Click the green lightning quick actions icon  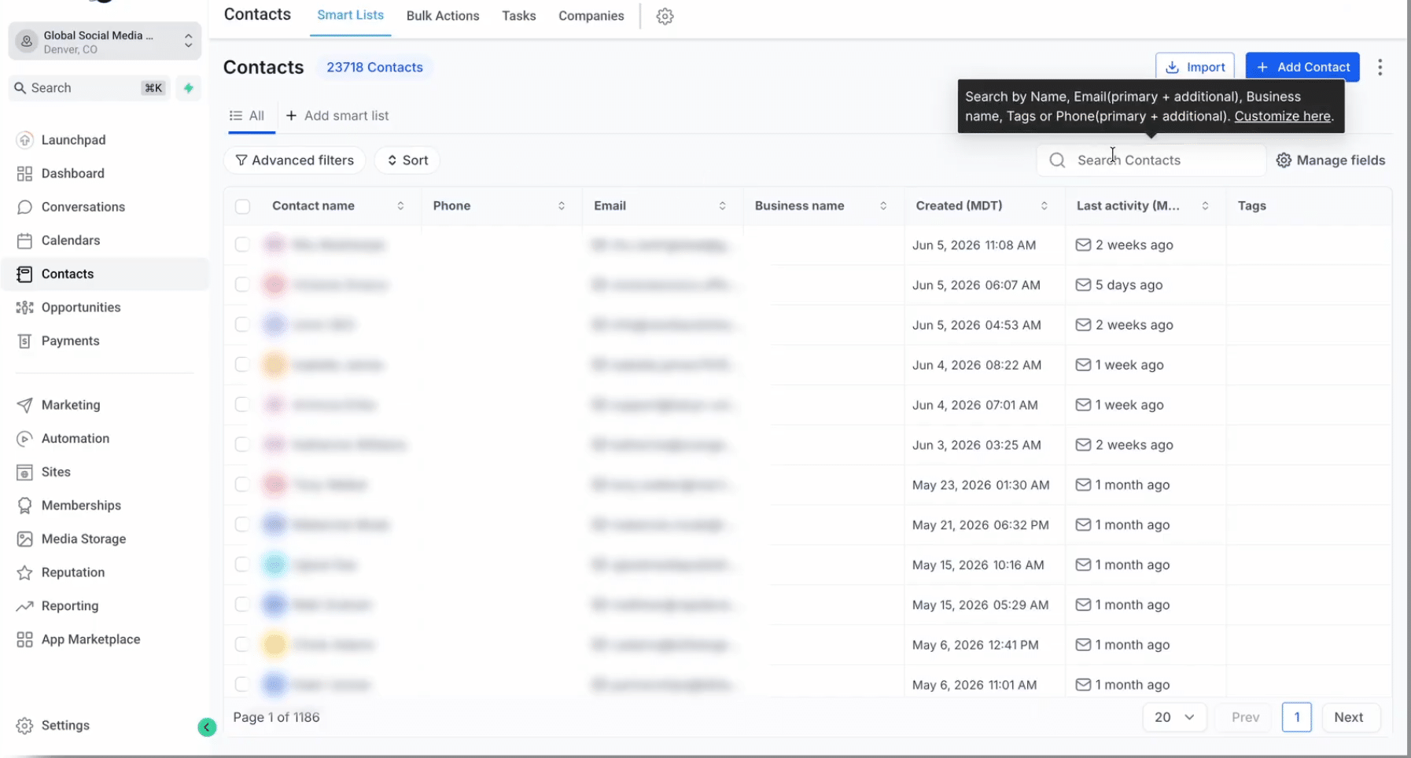pyautogui.click(x=188, y=88)
